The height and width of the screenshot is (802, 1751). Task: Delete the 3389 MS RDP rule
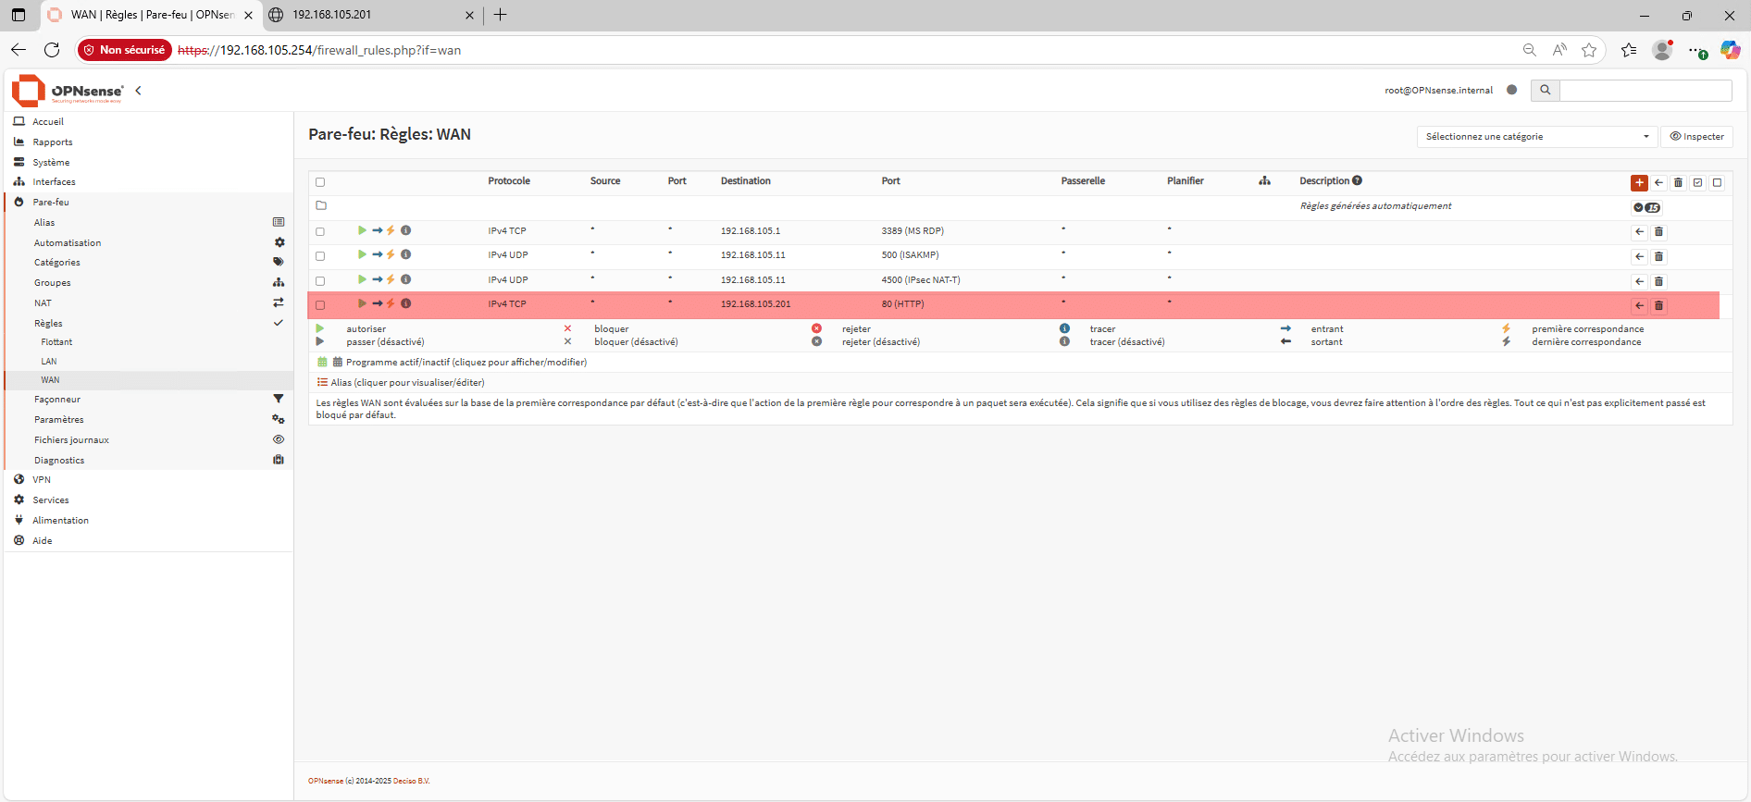pos(1658,232)
